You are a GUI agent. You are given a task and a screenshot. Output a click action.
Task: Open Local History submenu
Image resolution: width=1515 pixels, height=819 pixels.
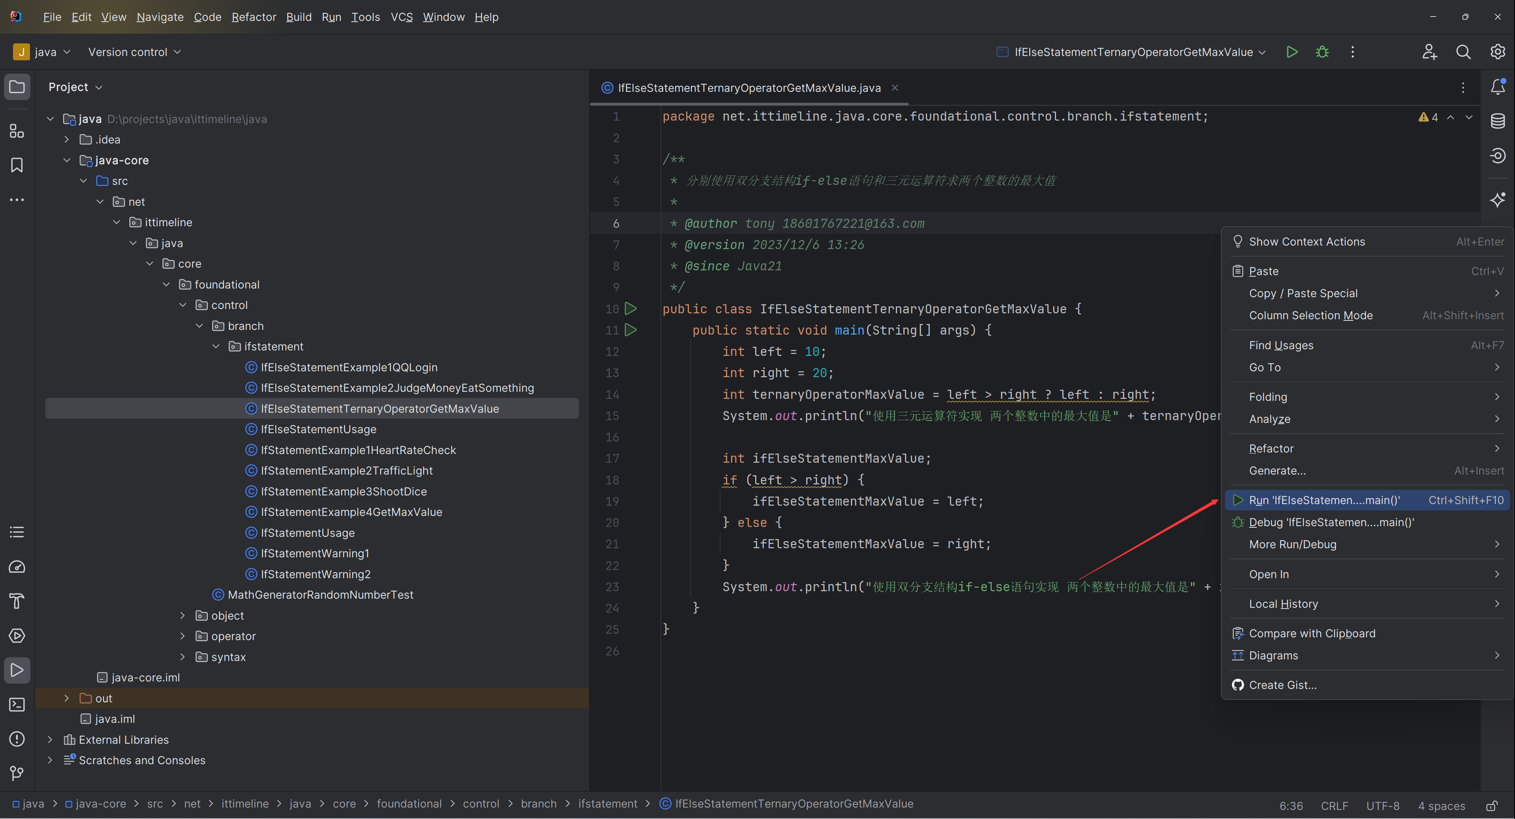(x=1367, y=604)
